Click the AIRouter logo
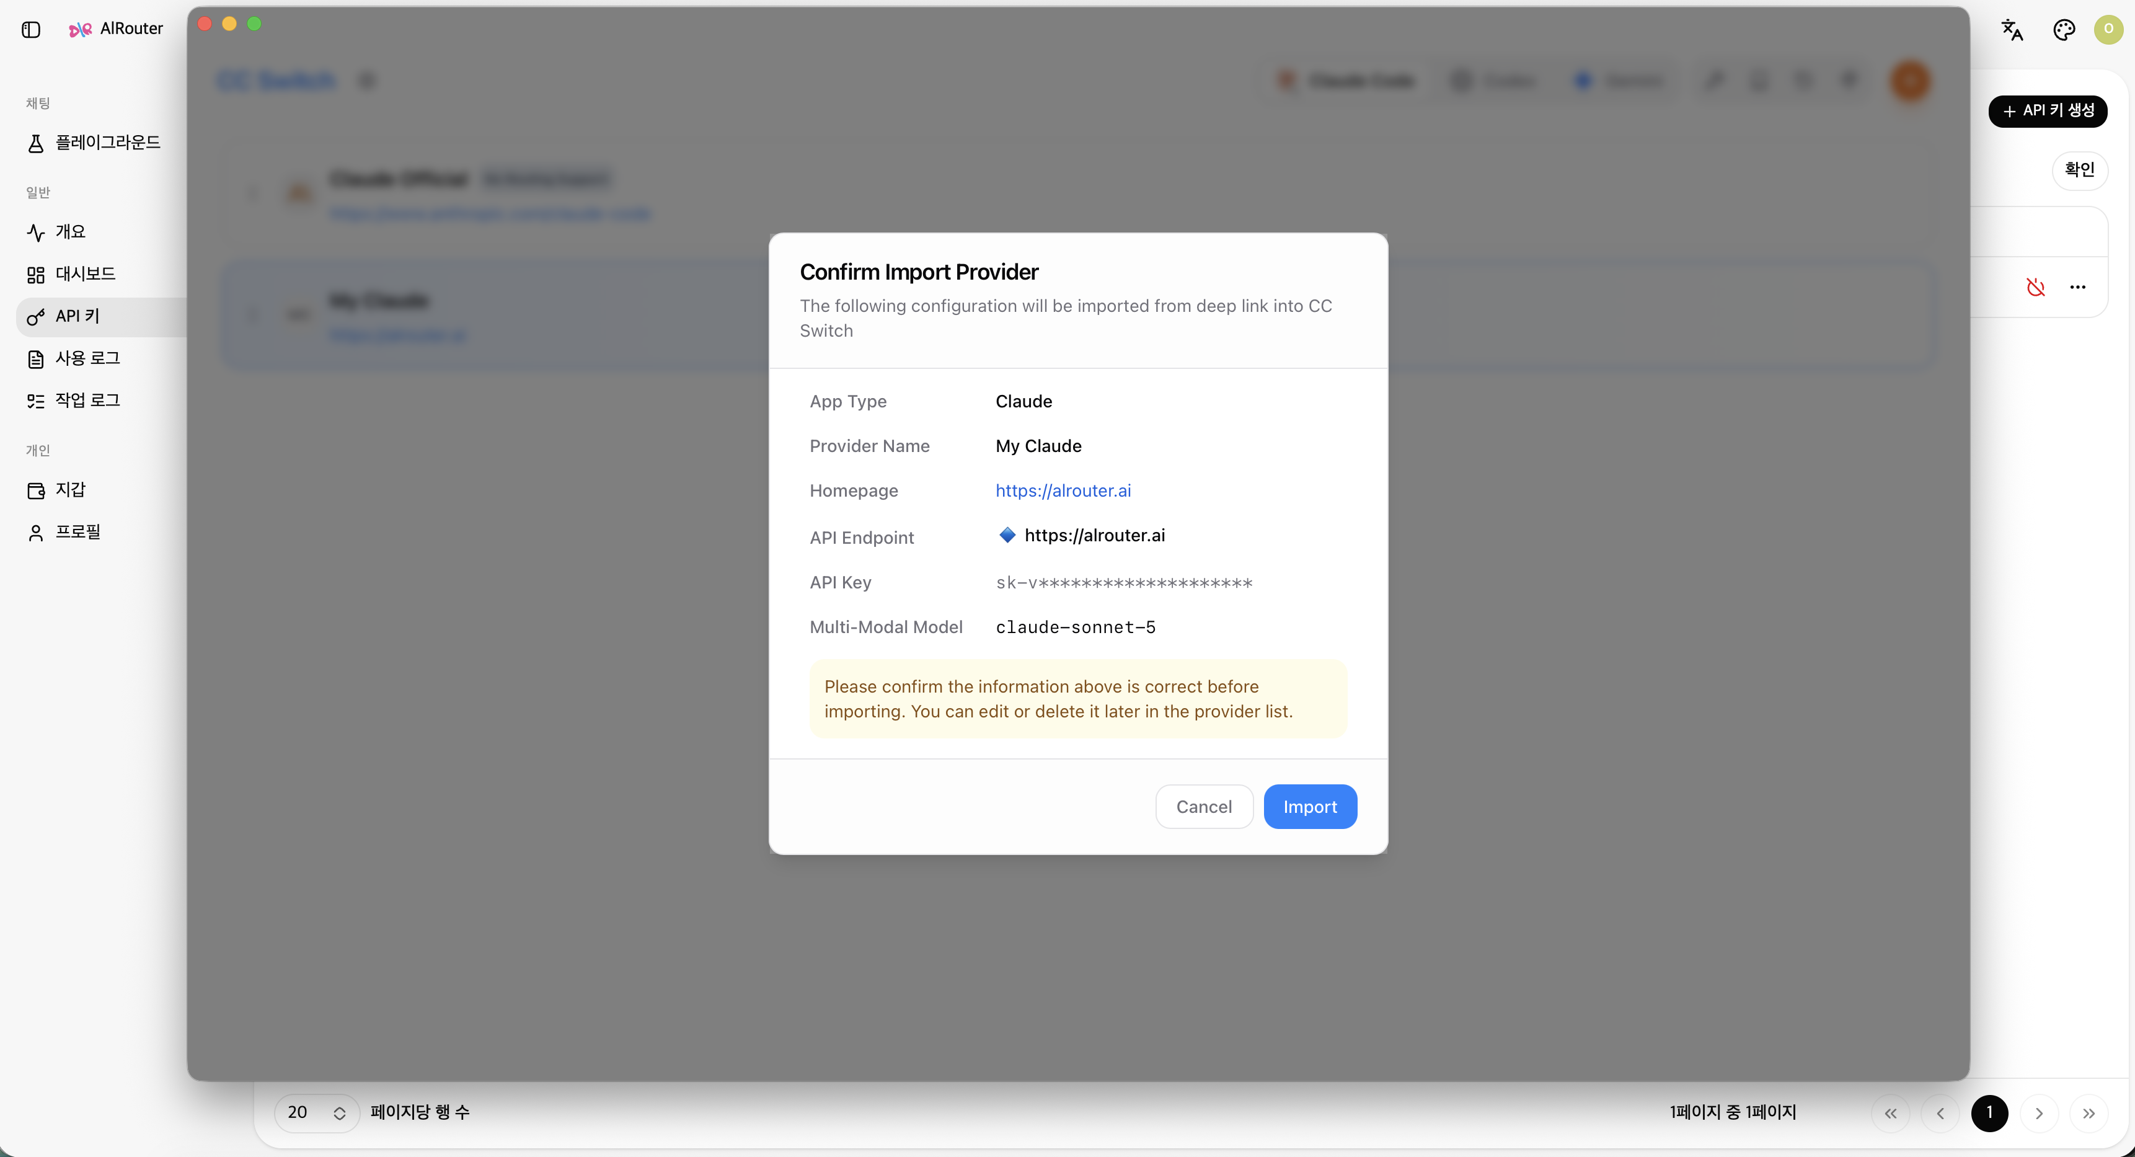The width and height of the screenshot is (2135, 1157). (x=116, y=29)
